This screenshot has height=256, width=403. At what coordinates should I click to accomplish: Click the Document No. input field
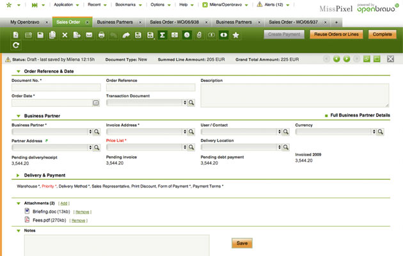(56, 88)
